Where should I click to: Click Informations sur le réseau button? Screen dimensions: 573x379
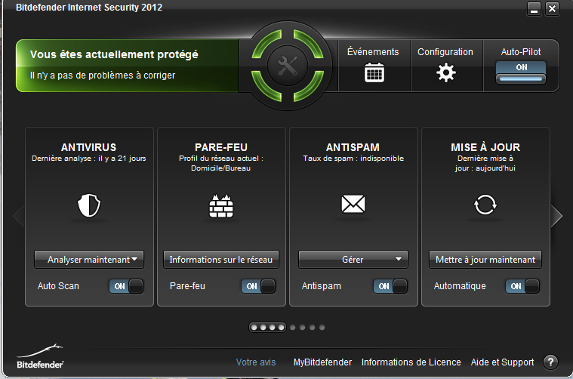221,260
